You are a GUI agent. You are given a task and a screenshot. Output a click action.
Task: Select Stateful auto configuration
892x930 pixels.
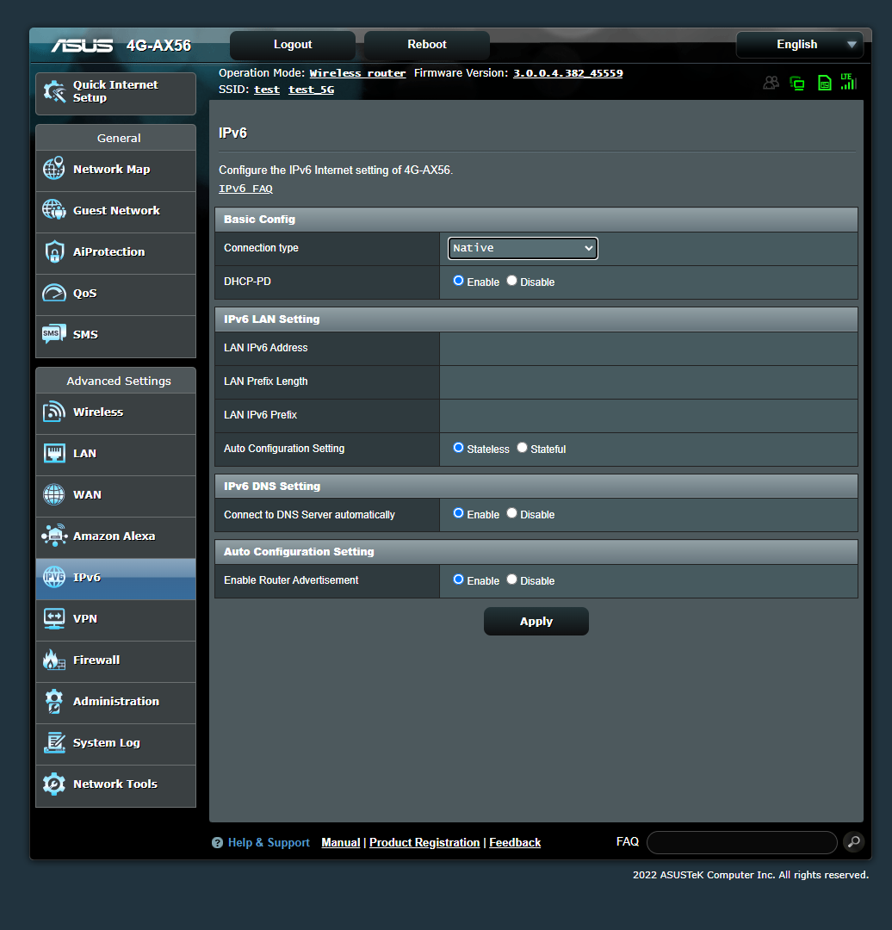[522, 448]
